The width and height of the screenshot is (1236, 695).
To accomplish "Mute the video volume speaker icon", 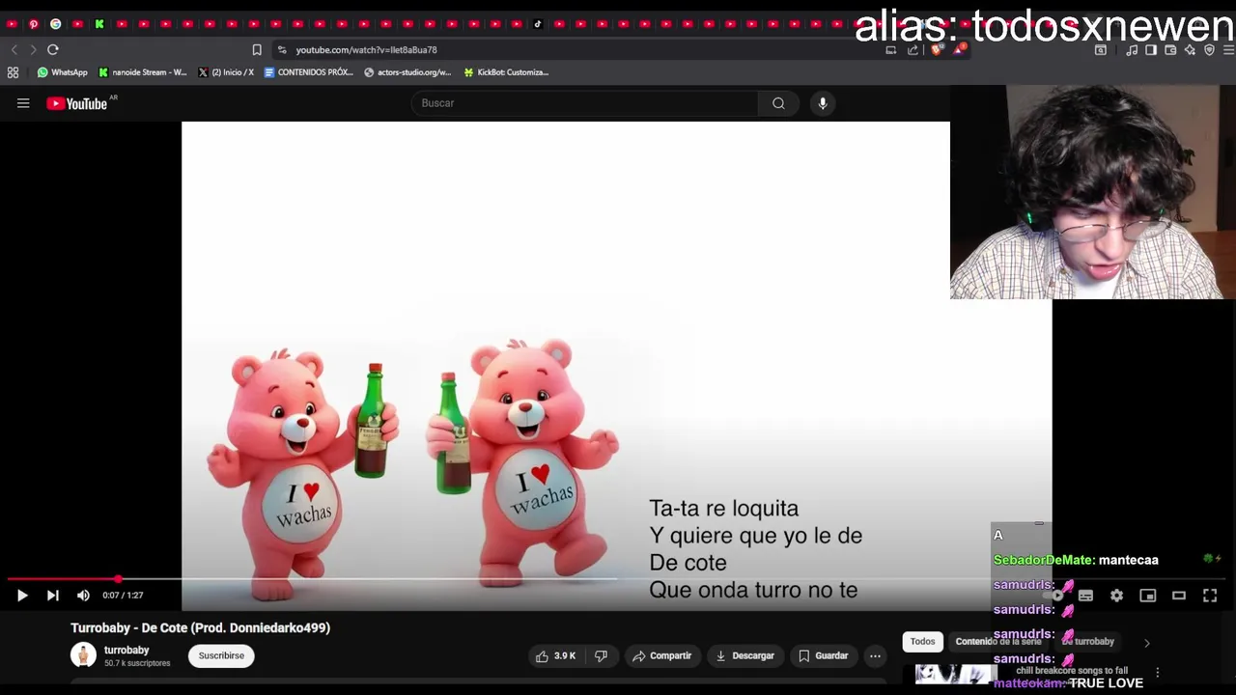I will coord(83,596).
